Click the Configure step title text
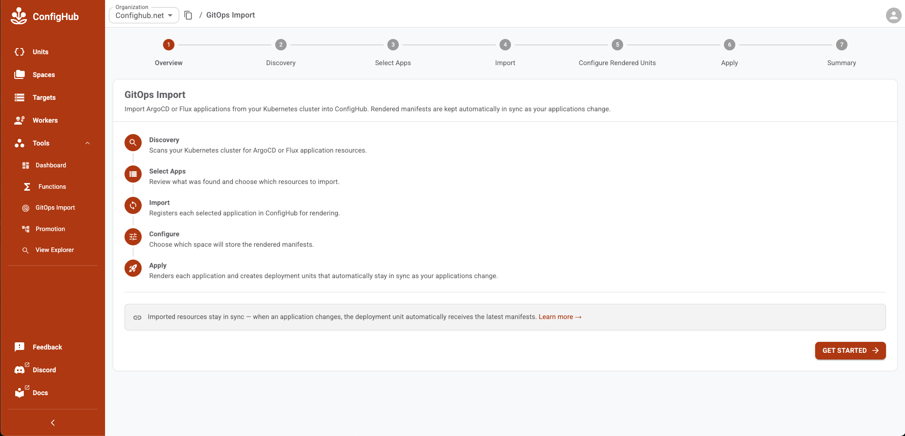The height and width of the screenshot is (436, 905). (164, 234)
